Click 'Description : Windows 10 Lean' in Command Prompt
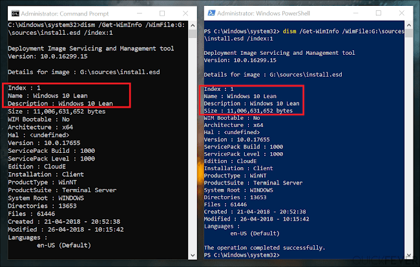Screen dimensions: 420x267 pyautogui.click(x=60, y=103)
